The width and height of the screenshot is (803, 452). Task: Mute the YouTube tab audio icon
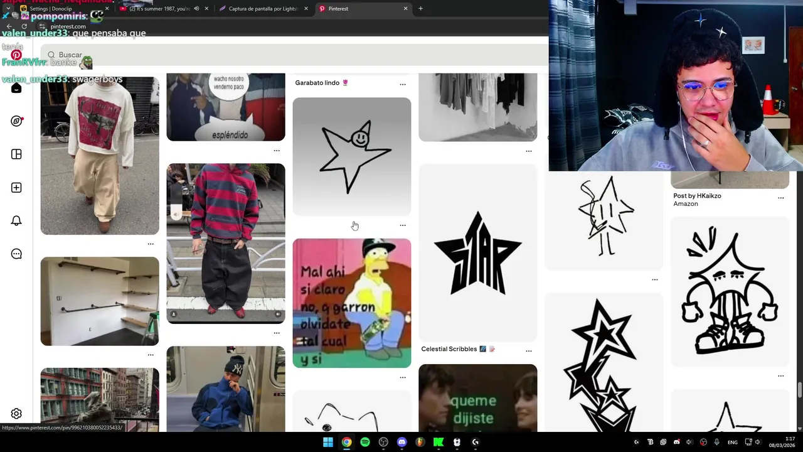pyautogui.click(x=196, y=9)
